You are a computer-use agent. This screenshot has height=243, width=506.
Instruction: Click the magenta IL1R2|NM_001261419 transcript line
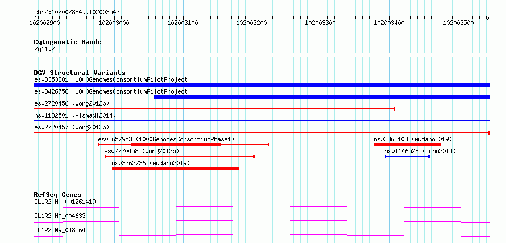click(262, 207)
